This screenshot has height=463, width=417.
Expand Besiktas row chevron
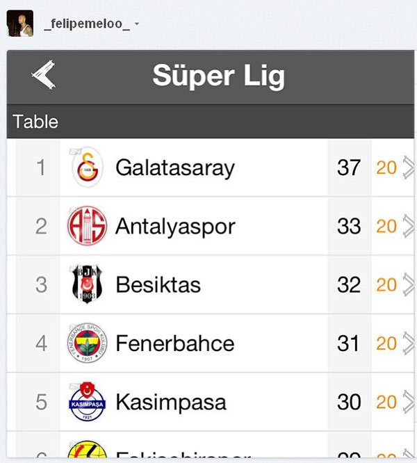[x=408, y=284]
